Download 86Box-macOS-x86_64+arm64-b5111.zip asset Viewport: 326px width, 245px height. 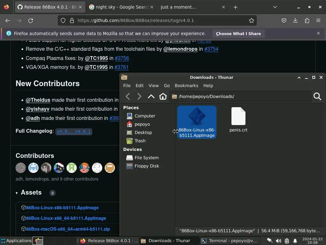[x=68, y=229]
